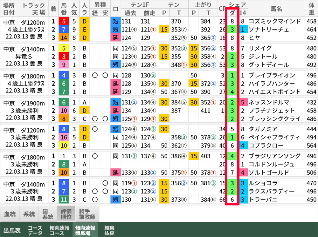Click horse name コルドンルージュ

click(x=272, y=164)
